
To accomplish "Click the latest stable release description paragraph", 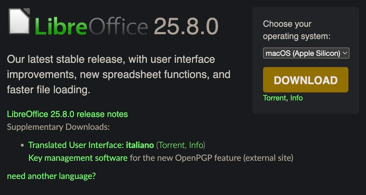I will [119, 75].
